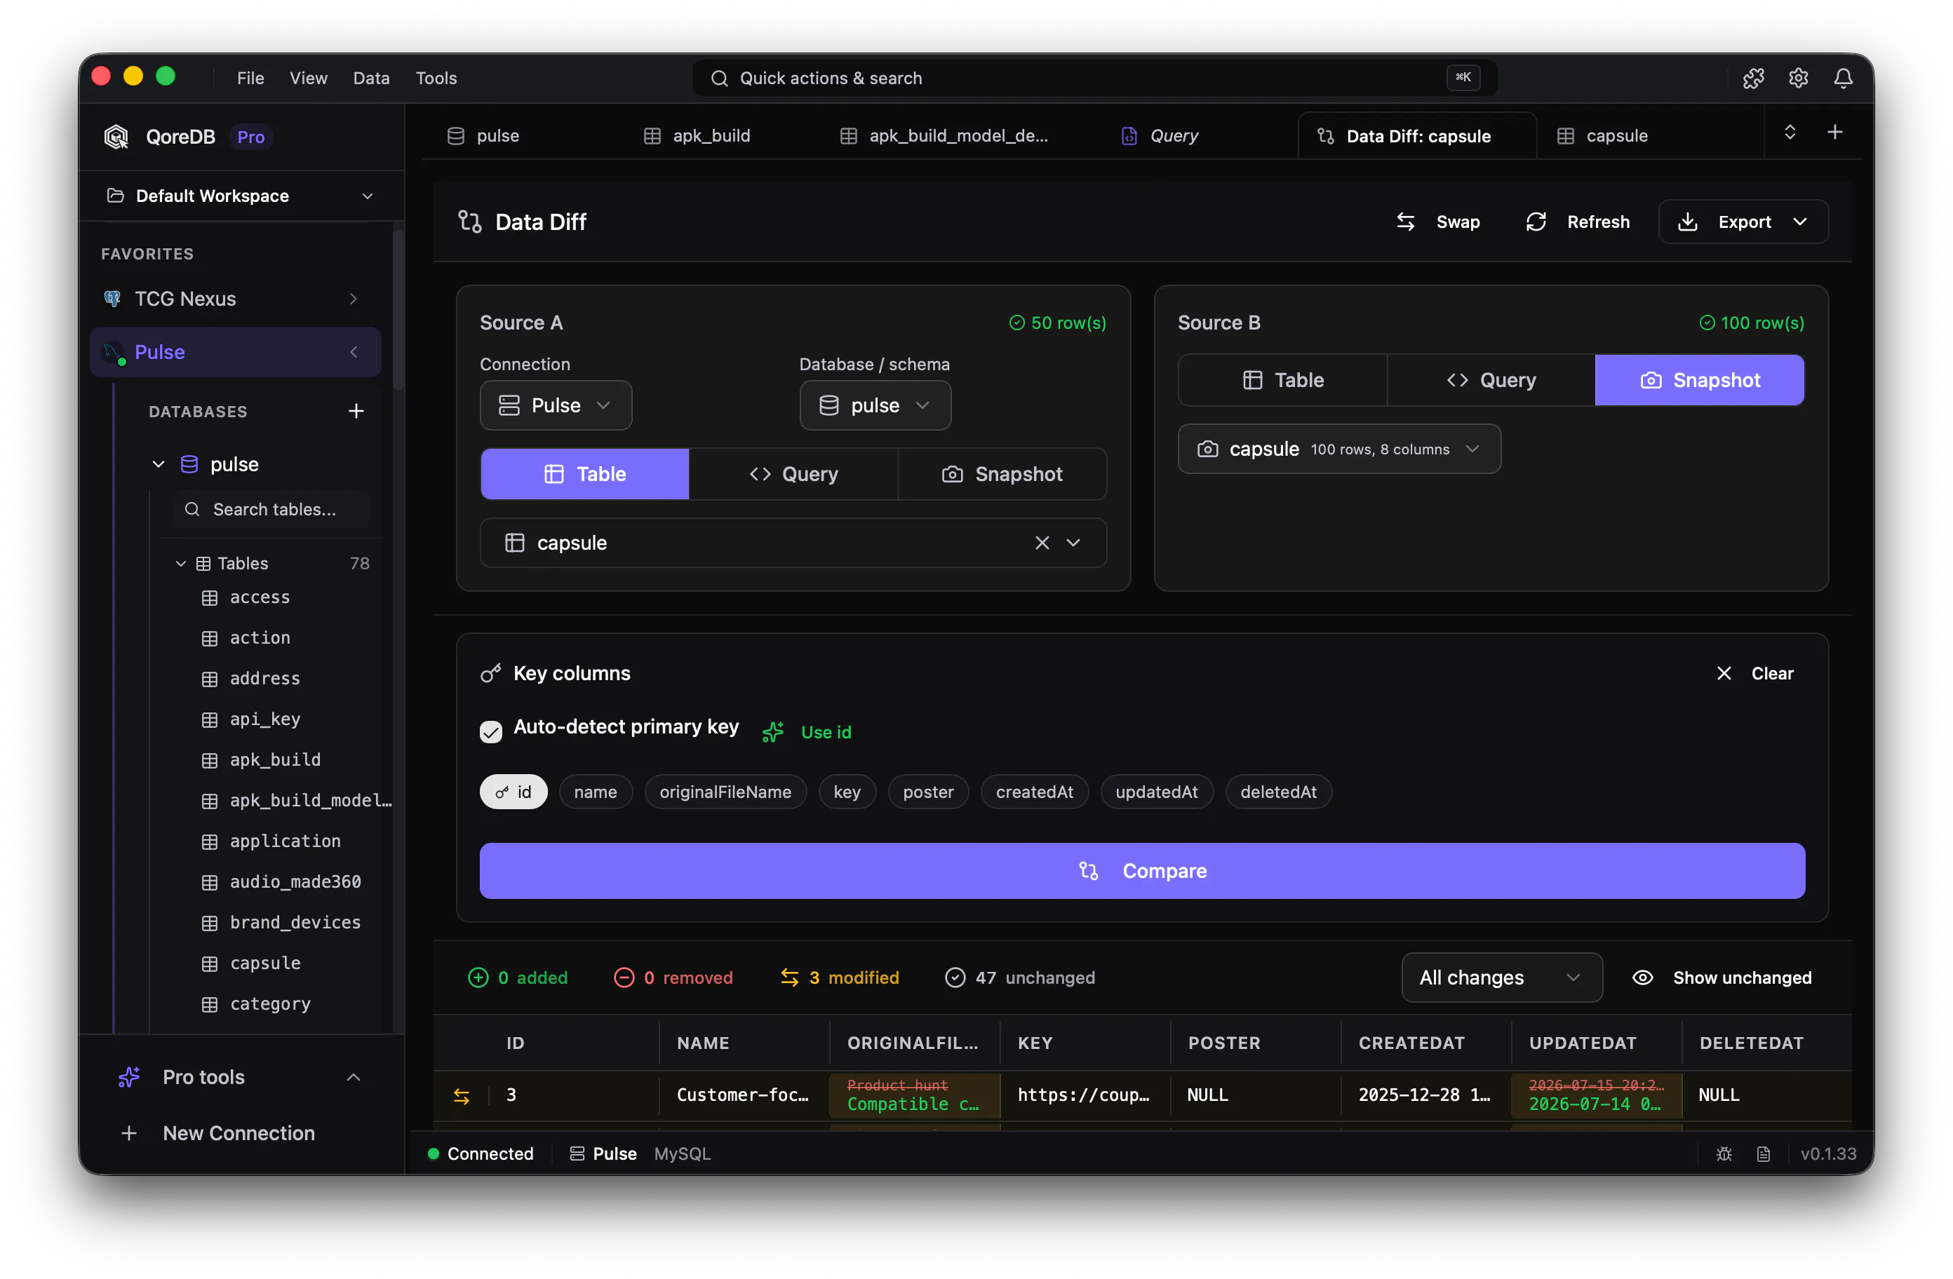Screen dimensions: 1953x1279
Task: Open the Default Workspace dropdown
Action: point(240,195)
